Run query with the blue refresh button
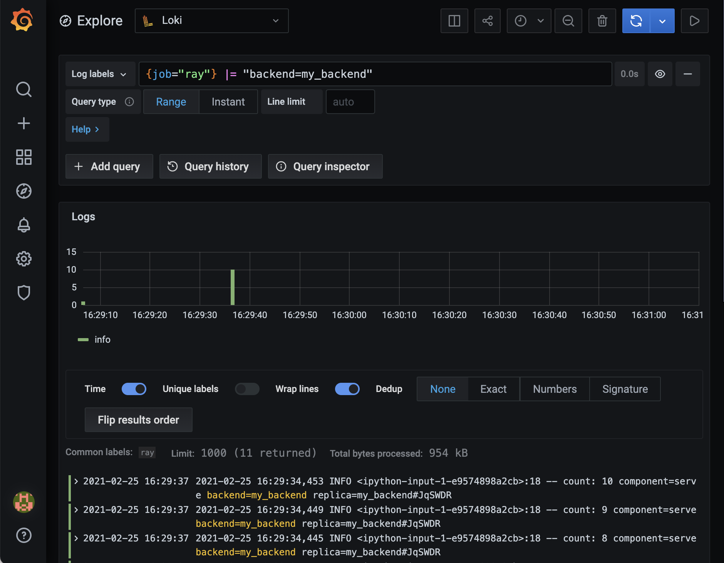 (x=636, y=21)
